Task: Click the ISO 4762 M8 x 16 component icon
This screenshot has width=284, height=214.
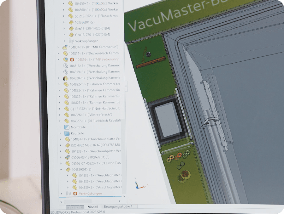Action: 67,145
